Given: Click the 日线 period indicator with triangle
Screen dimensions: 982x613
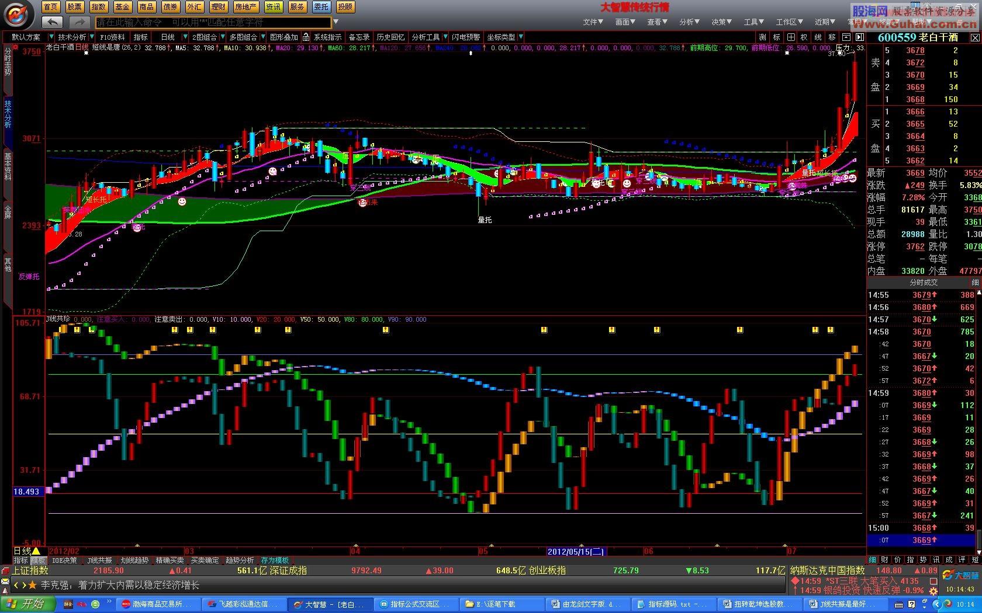Looking at the screenshot, I should pos(27,551).
